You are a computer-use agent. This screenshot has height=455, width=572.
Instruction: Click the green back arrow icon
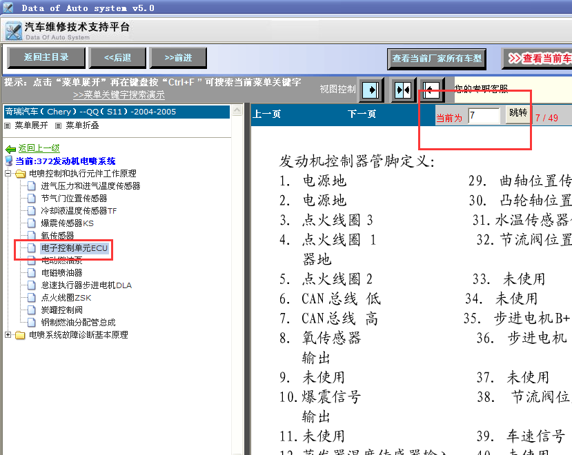click(10, 149)
